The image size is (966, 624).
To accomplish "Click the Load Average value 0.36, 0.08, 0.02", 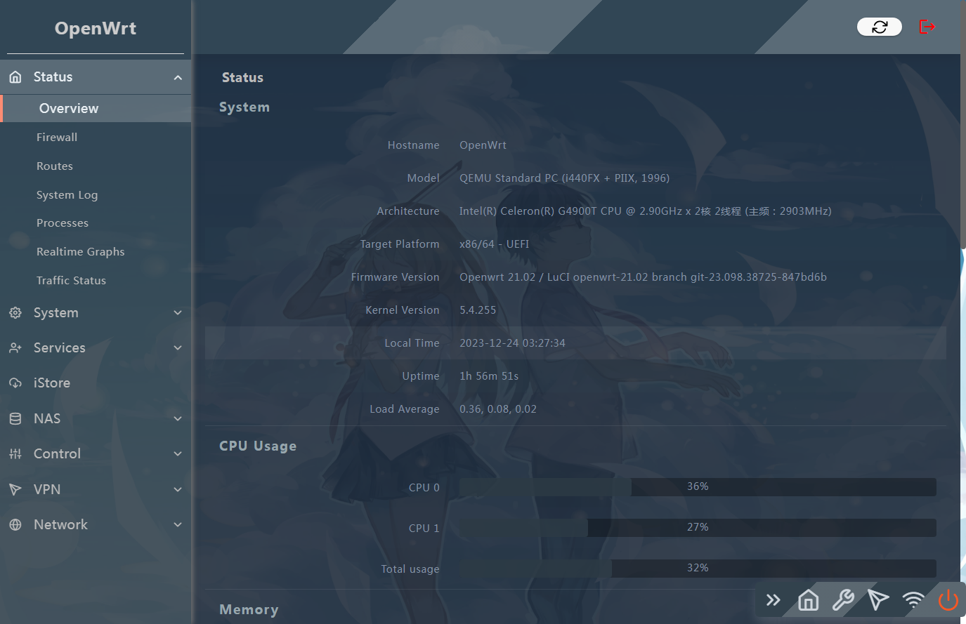I will [x=498, y=409].
